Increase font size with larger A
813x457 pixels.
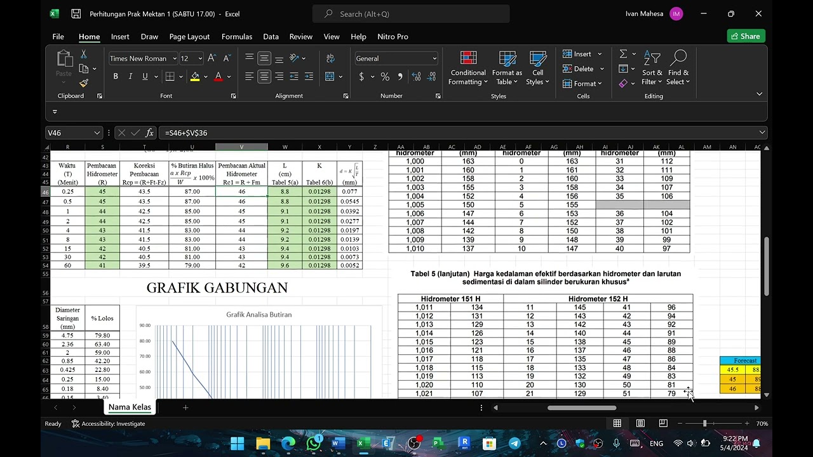(x=212, y=58)
